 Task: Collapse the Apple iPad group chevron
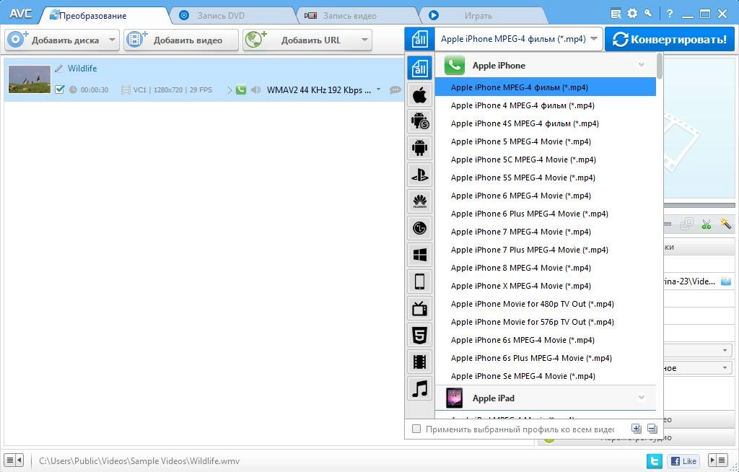pos(642,398)
